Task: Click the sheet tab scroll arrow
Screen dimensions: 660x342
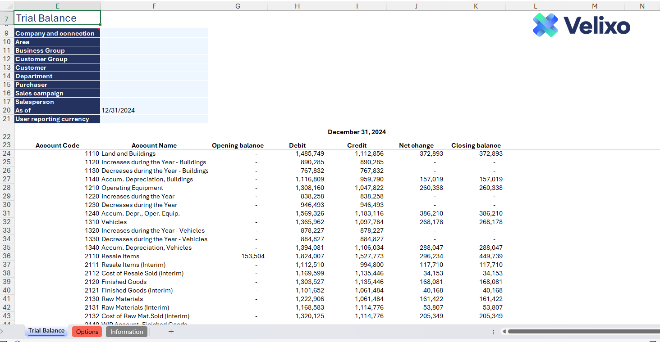Action: click(x=2, y=332)
